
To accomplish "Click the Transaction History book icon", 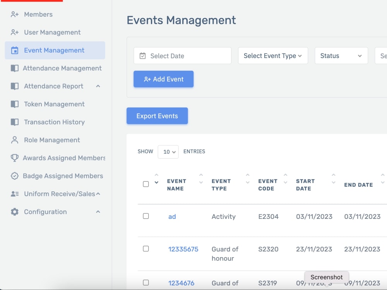I will pos(15,122).
